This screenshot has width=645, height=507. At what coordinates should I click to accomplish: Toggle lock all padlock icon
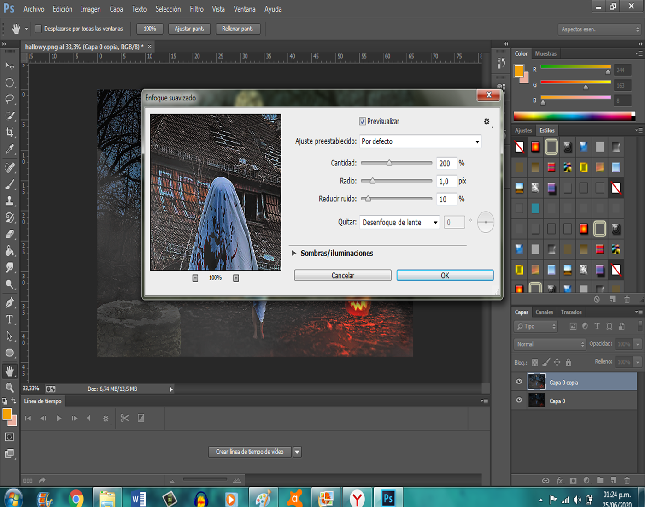coord(569,362)
